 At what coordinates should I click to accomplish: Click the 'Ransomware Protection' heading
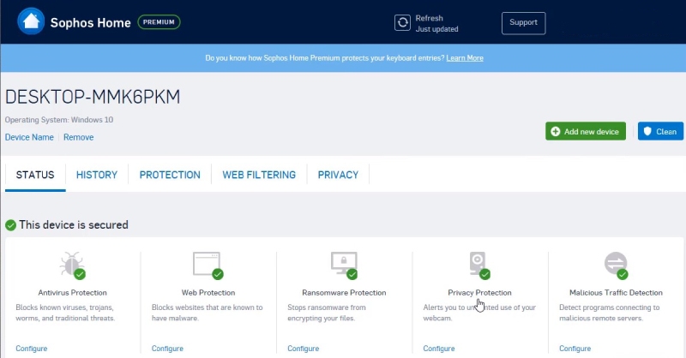tap(344, 292)
